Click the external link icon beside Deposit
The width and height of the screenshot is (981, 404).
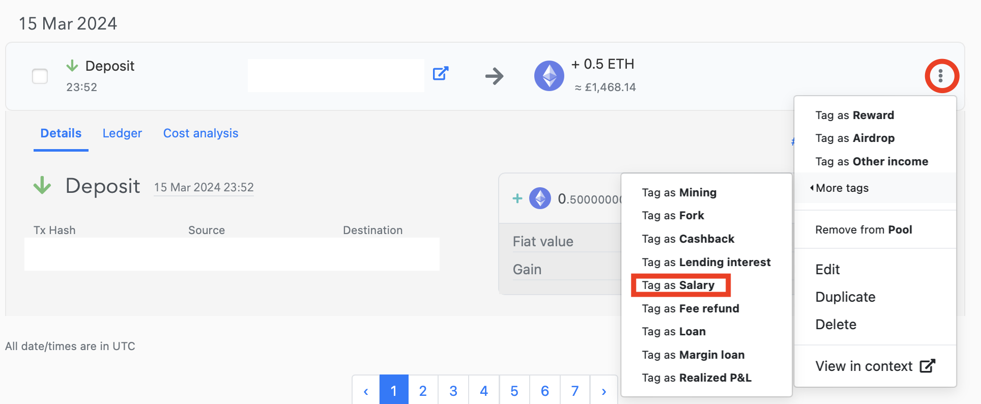[440, 73]
